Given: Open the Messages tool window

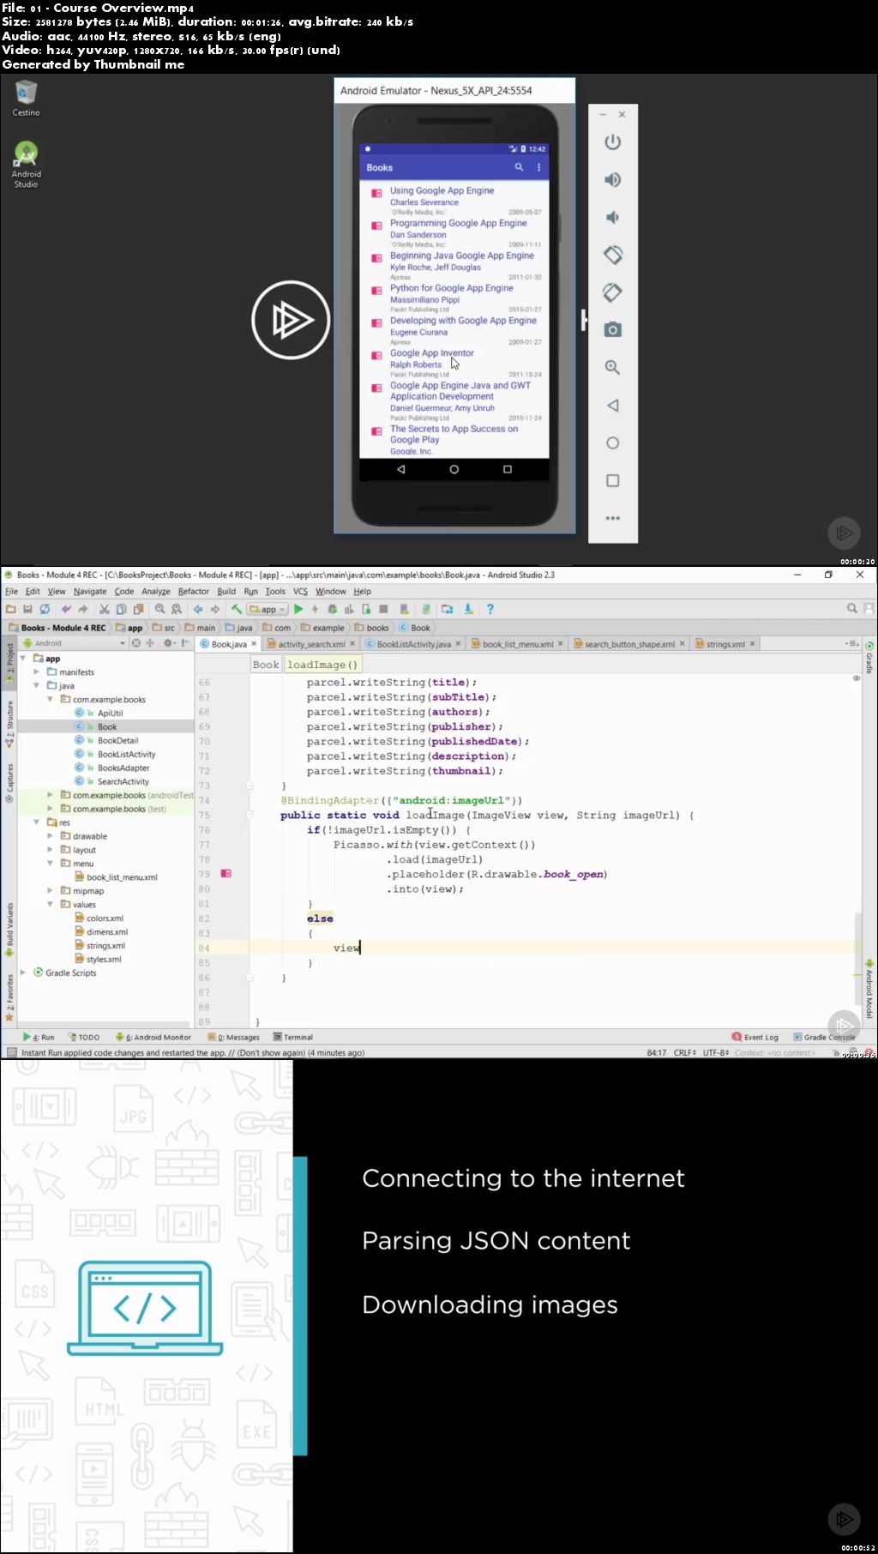Looking at the screenshot, I should coord(233,1037).
